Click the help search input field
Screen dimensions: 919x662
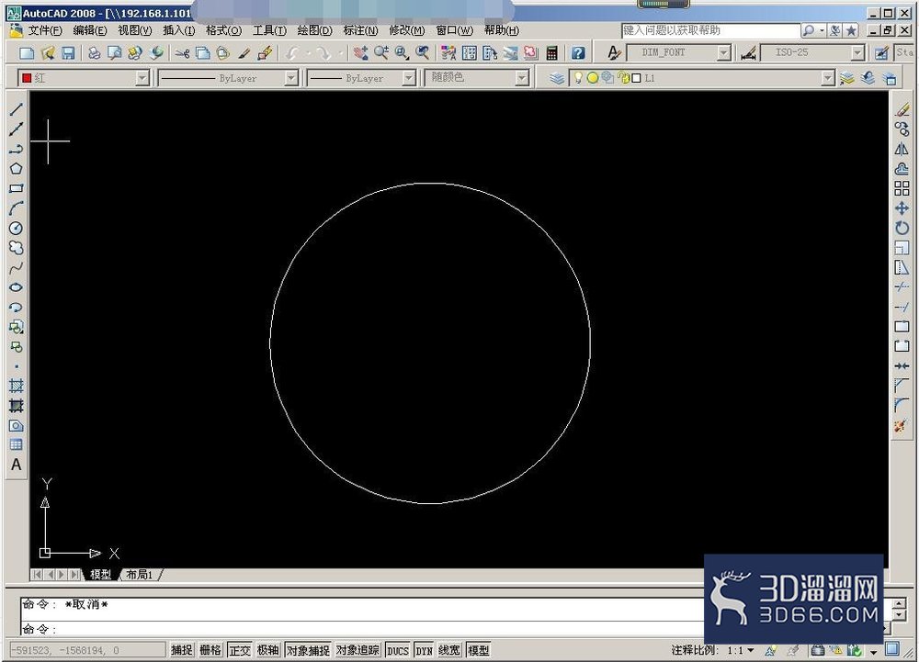click(710, 30)
